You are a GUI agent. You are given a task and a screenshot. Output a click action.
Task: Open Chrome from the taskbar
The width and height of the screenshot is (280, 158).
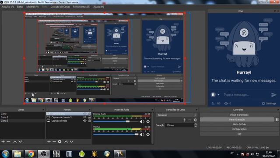pos(31,154)
